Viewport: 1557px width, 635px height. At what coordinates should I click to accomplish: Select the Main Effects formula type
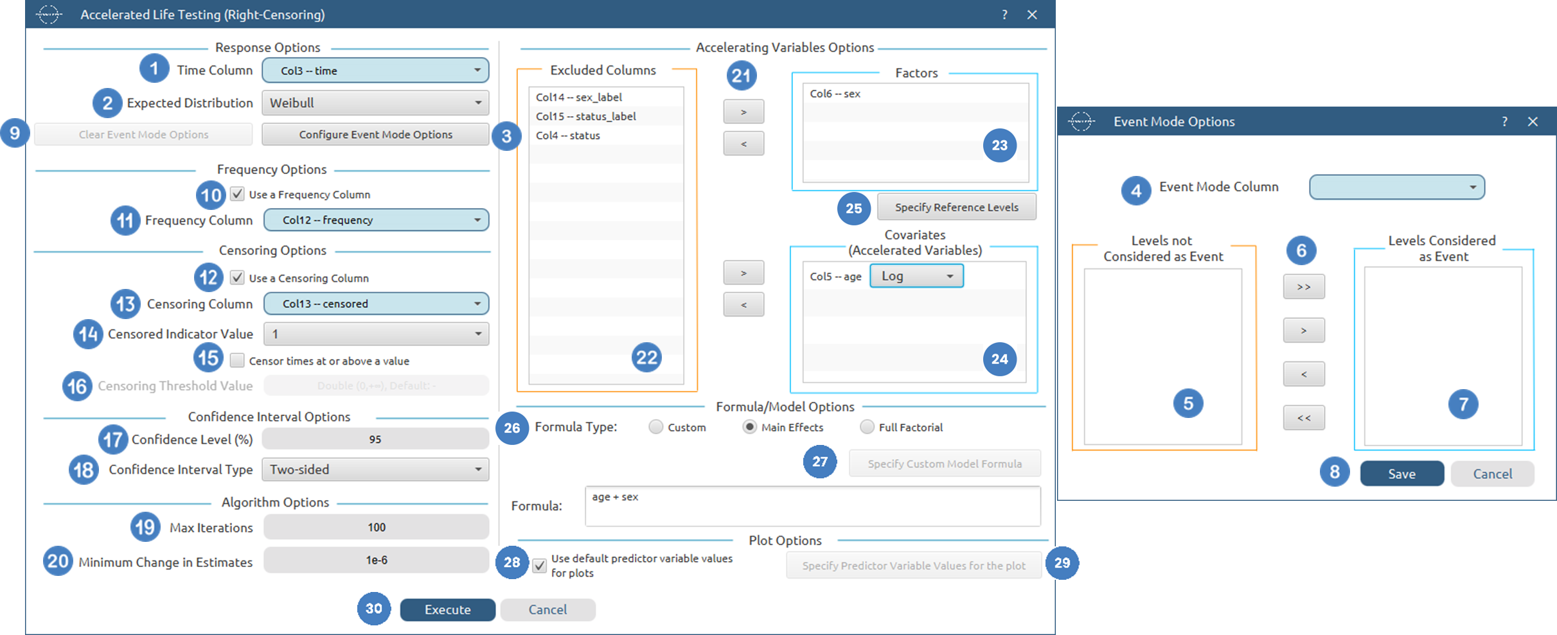tap(749, 427)
